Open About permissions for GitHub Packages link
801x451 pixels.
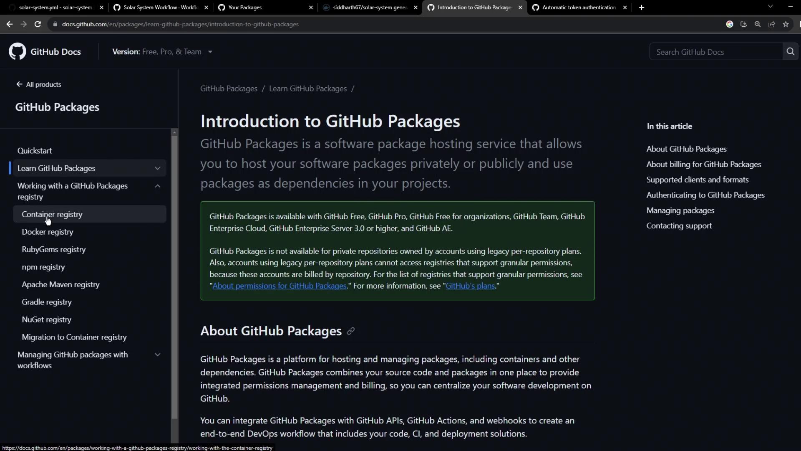point(279,286)
